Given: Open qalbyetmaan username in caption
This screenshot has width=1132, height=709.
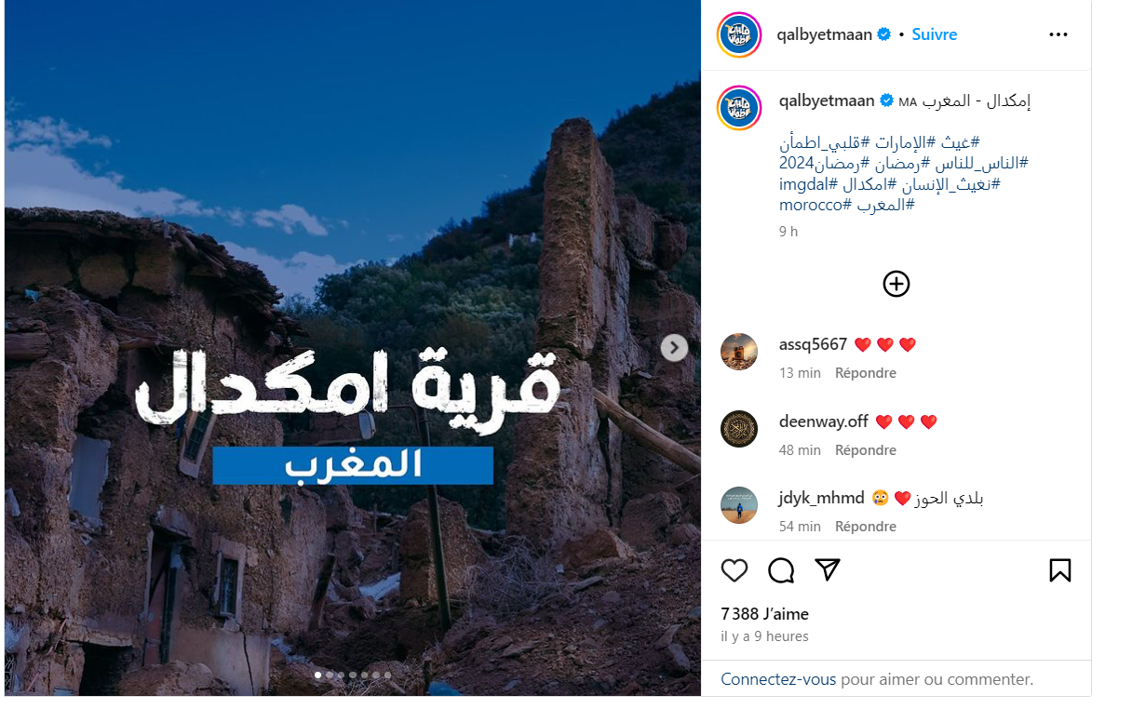Looking at the screenshot, I should coord(827,100).
